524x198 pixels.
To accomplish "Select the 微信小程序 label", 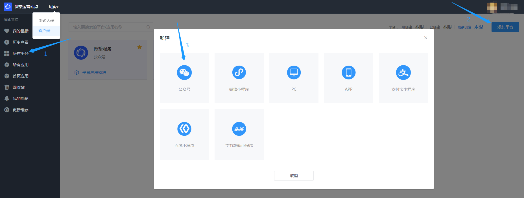I will click(239, 89).
